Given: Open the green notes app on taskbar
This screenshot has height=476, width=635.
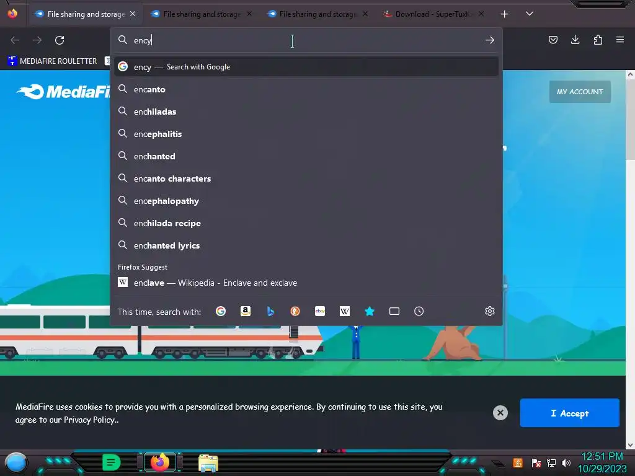Looking at the screenshot, I should coord(112,462).
